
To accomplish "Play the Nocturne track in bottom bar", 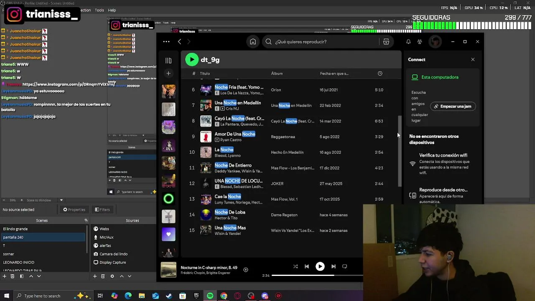I will click(320, 266).
